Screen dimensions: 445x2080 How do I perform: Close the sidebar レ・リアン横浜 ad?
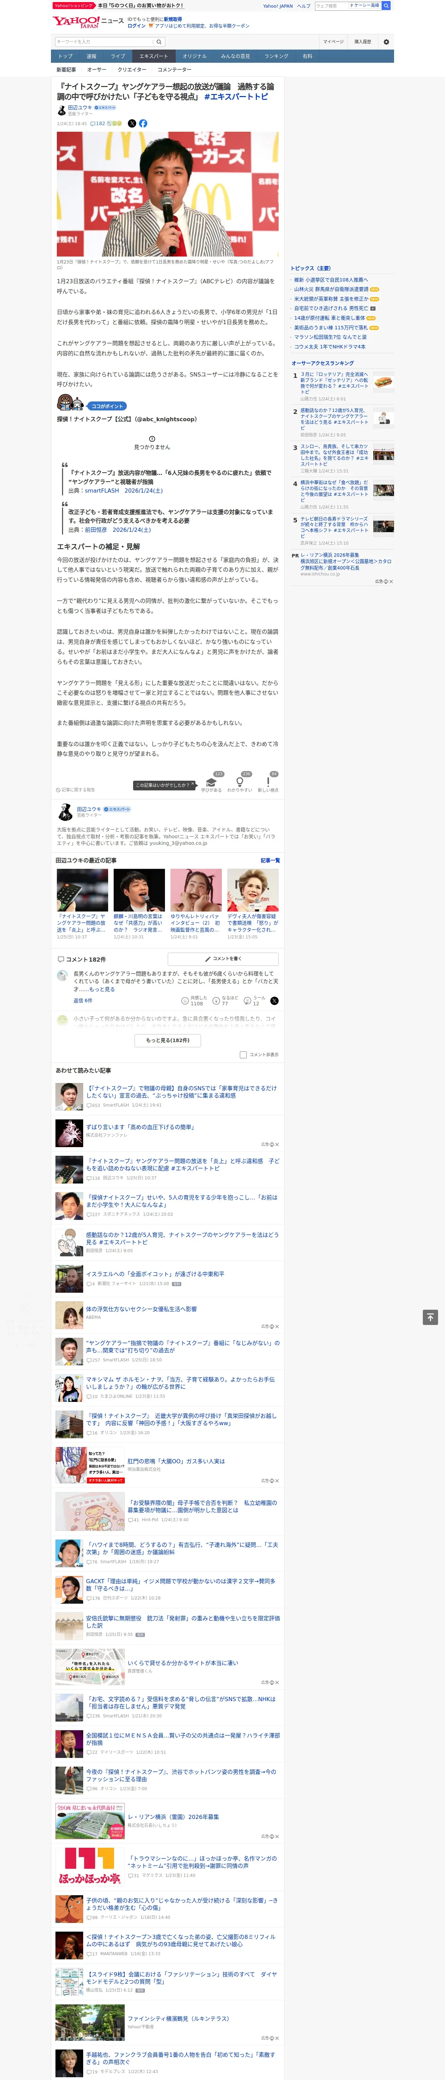[x=390, y=581]
